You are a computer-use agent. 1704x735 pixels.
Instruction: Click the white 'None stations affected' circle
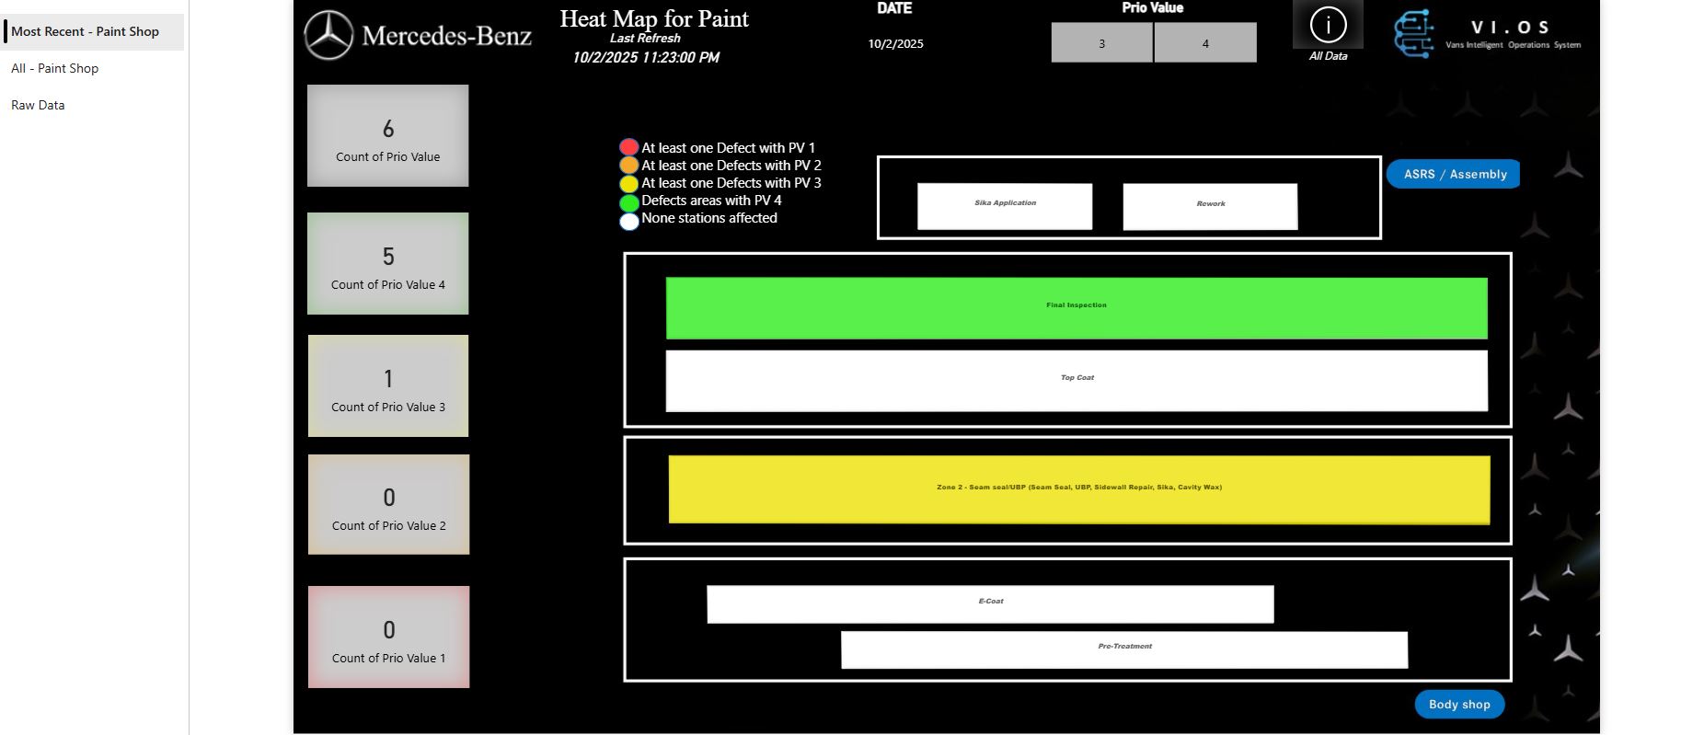tap(628, 221)
